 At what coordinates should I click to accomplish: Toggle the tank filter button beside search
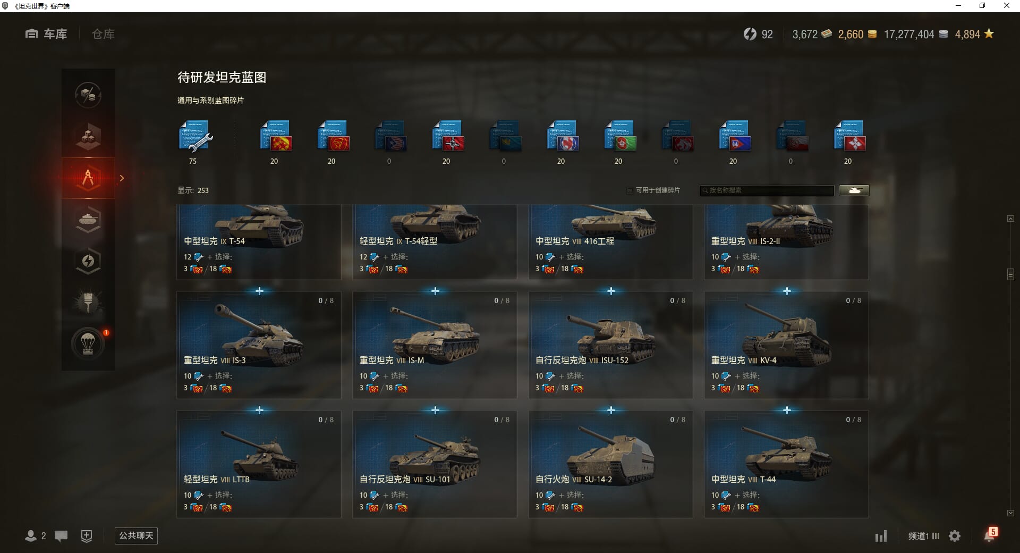click(x=854, y=190)
